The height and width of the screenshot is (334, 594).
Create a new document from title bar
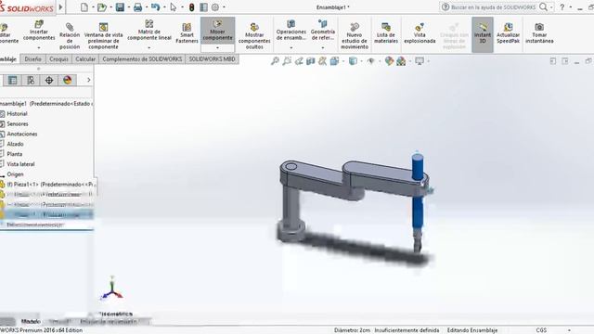[x=84, y=7]
